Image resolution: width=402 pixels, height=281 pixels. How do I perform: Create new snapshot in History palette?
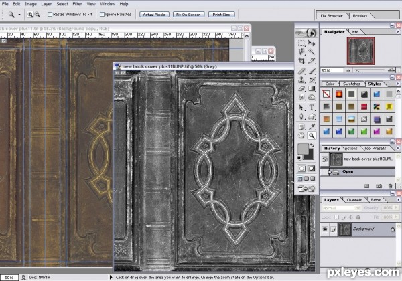(379, 186)
